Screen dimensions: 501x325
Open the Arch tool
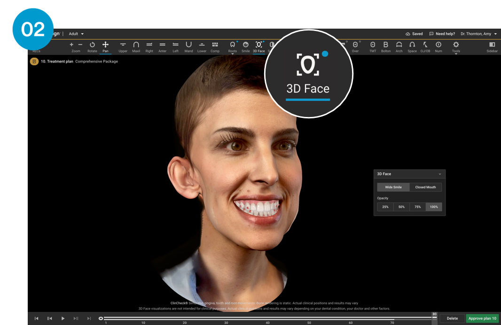click(399, 46)
